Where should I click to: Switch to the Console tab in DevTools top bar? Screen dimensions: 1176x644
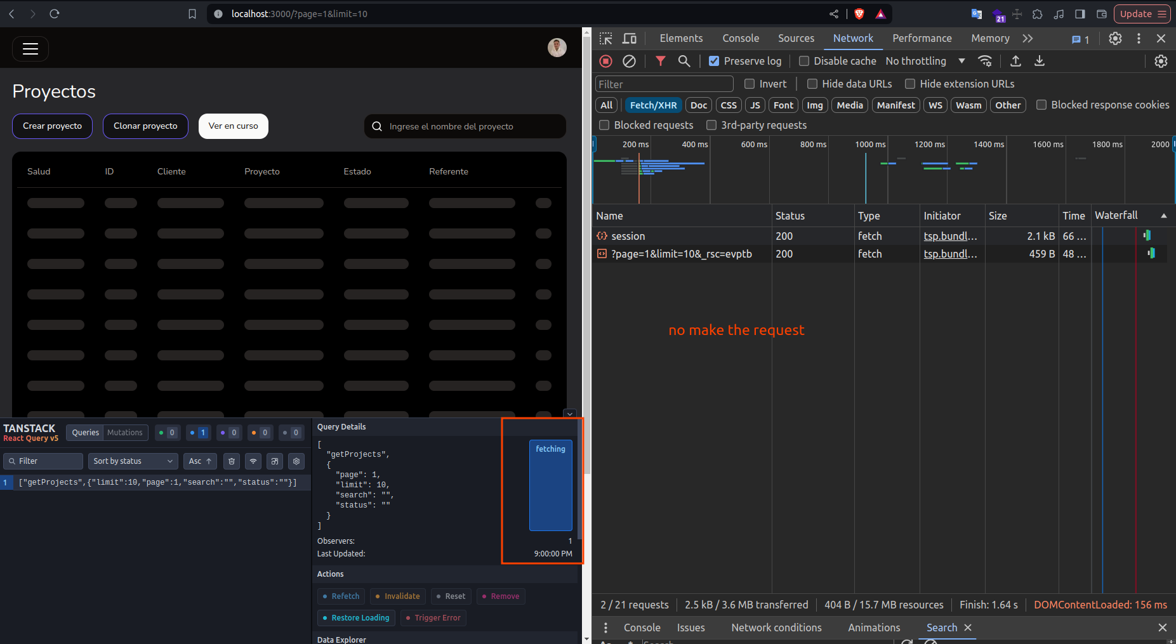point(741,39)
